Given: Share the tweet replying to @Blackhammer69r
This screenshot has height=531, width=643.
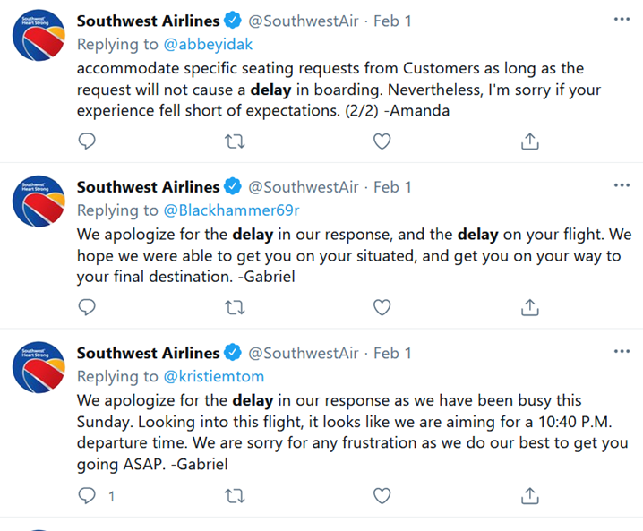Looking at the screenshot, I should 530,307.
